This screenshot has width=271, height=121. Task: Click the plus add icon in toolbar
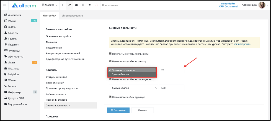point(63,5)
